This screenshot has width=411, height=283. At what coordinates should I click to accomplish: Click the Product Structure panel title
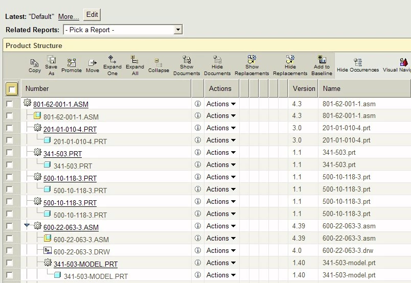pyautogui.click(x=34, y=45)
